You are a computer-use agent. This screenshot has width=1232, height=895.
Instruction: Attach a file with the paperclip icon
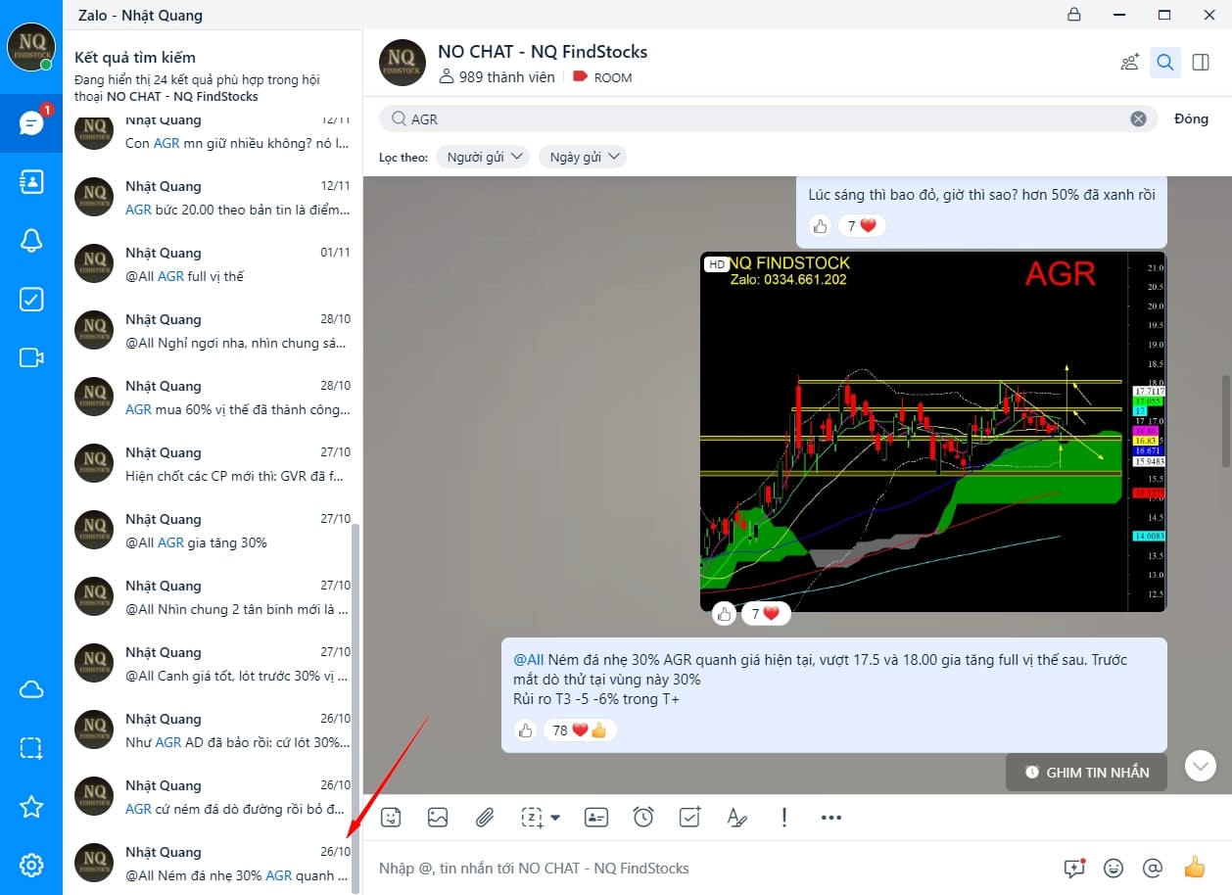pyautogui.click(x=484, y=817)
